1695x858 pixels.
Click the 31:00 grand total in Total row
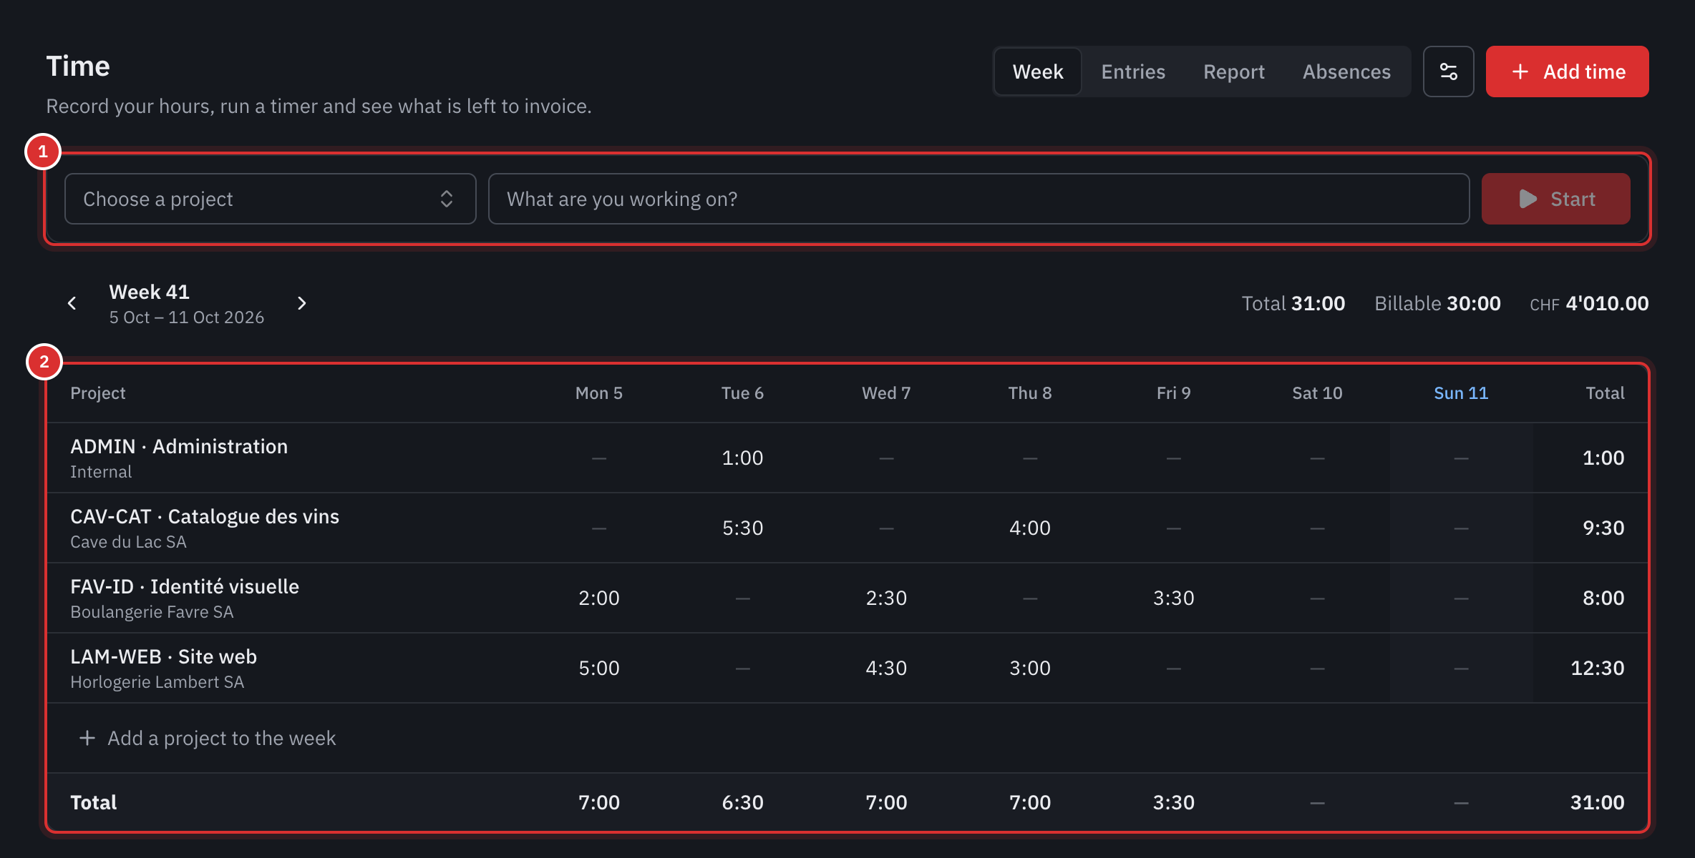click(x=1597, y=802)
